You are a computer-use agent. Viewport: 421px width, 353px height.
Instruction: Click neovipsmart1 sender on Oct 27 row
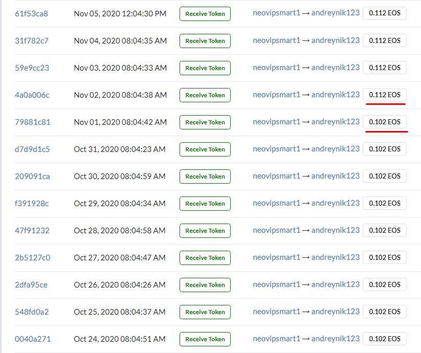276,257
